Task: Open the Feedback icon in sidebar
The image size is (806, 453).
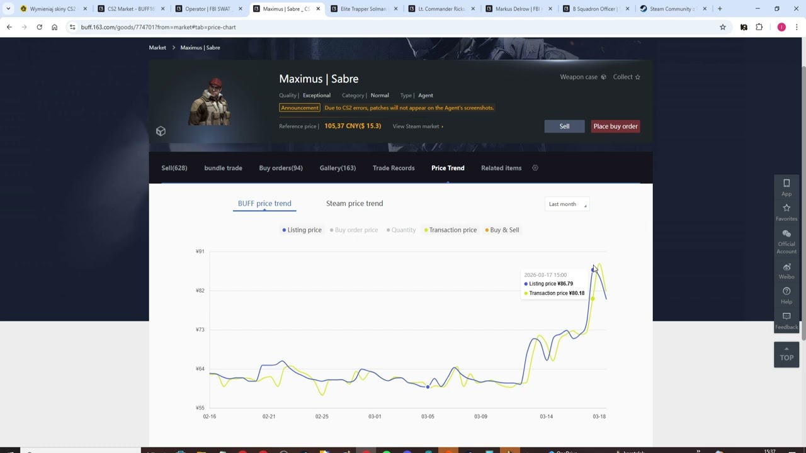Action: (x=786, y=320)
